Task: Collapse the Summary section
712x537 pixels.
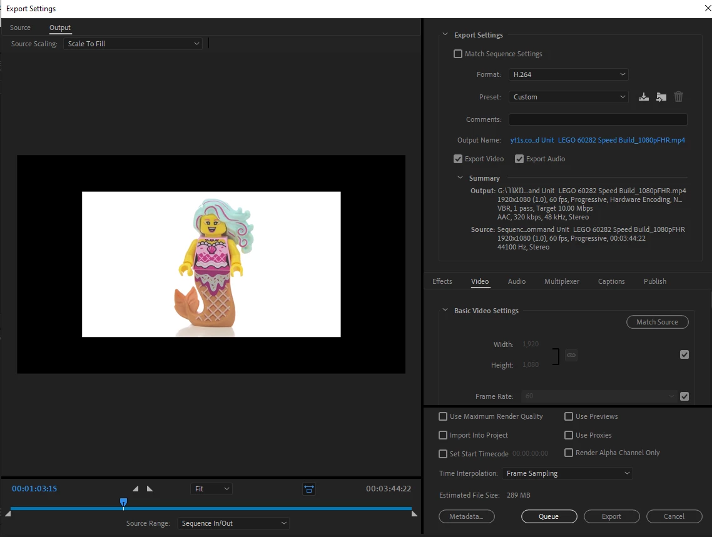Action: [460, 178]
